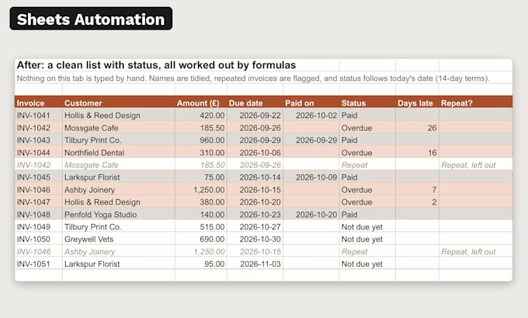Click the due date "2026-09-22"
The height and width of the screenshot is (318, 528).
click(260, 115)
